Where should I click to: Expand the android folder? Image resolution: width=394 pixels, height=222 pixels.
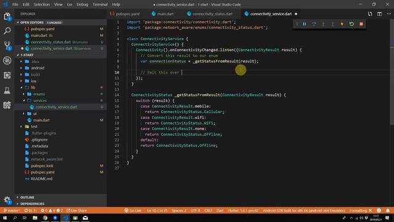[x=37, y=68]
